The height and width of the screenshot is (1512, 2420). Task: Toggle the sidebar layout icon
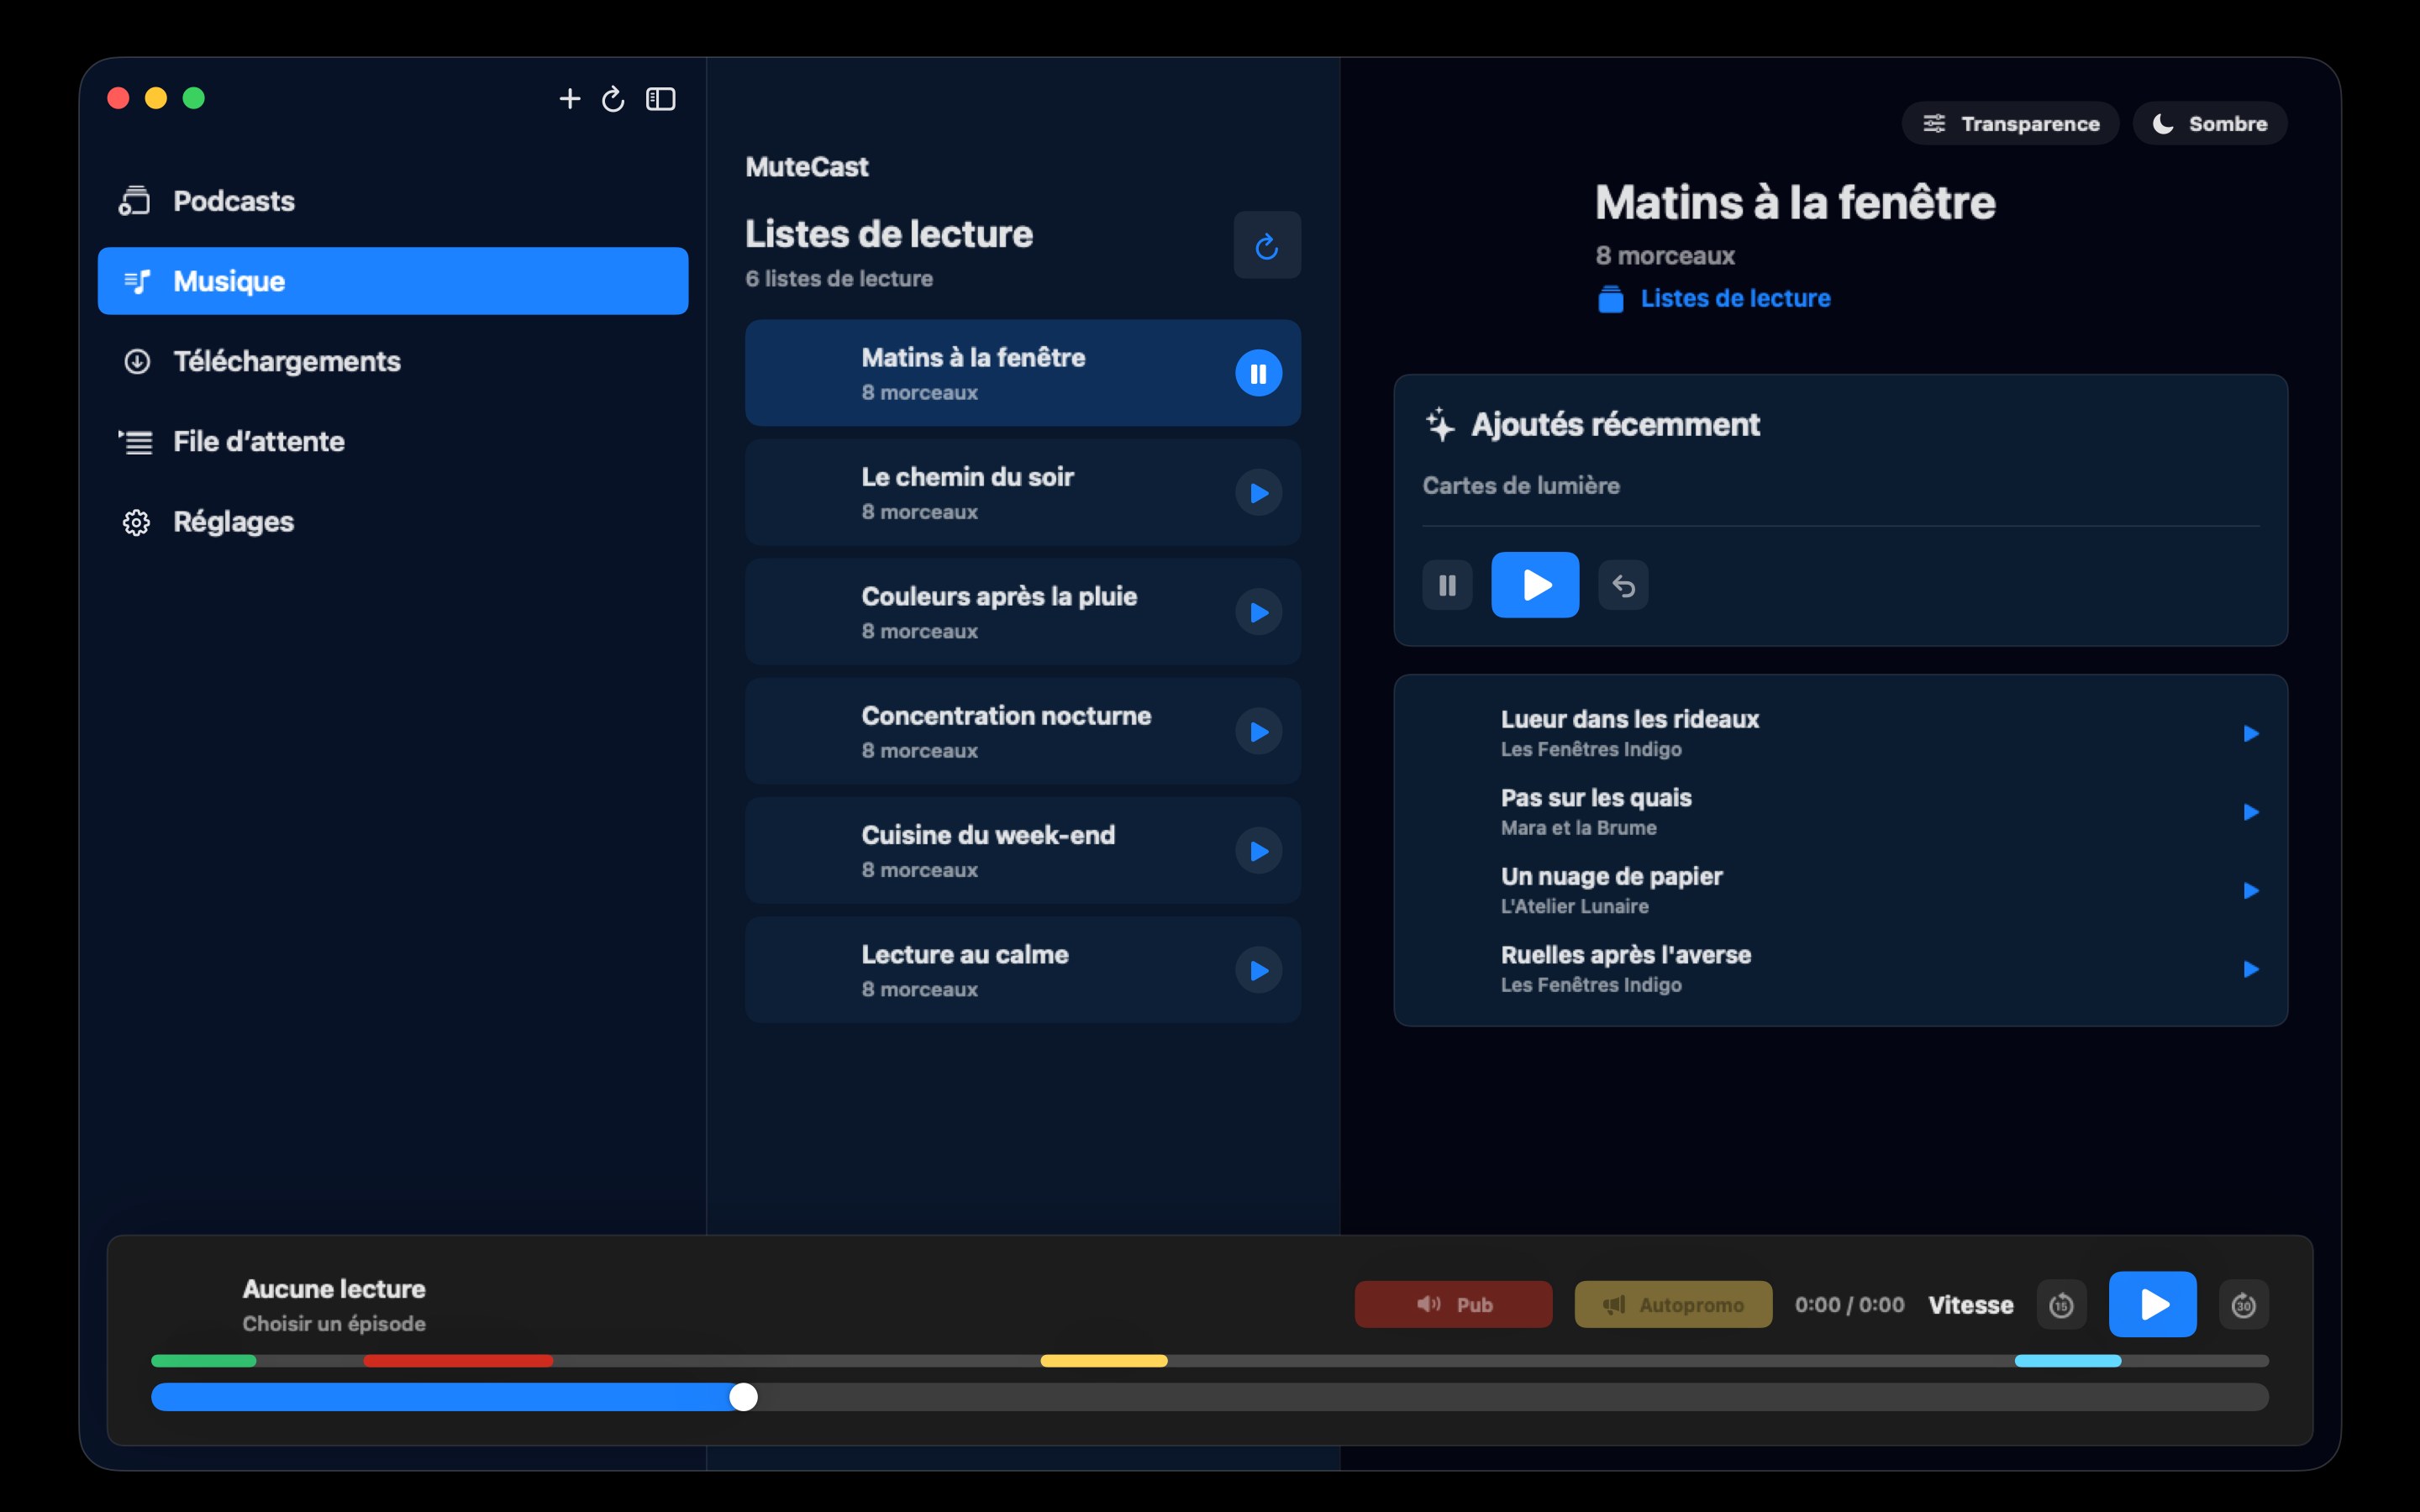[x=660, y=98]
